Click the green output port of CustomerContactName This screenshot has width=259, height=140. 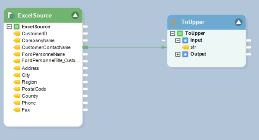tap(85, 47)
